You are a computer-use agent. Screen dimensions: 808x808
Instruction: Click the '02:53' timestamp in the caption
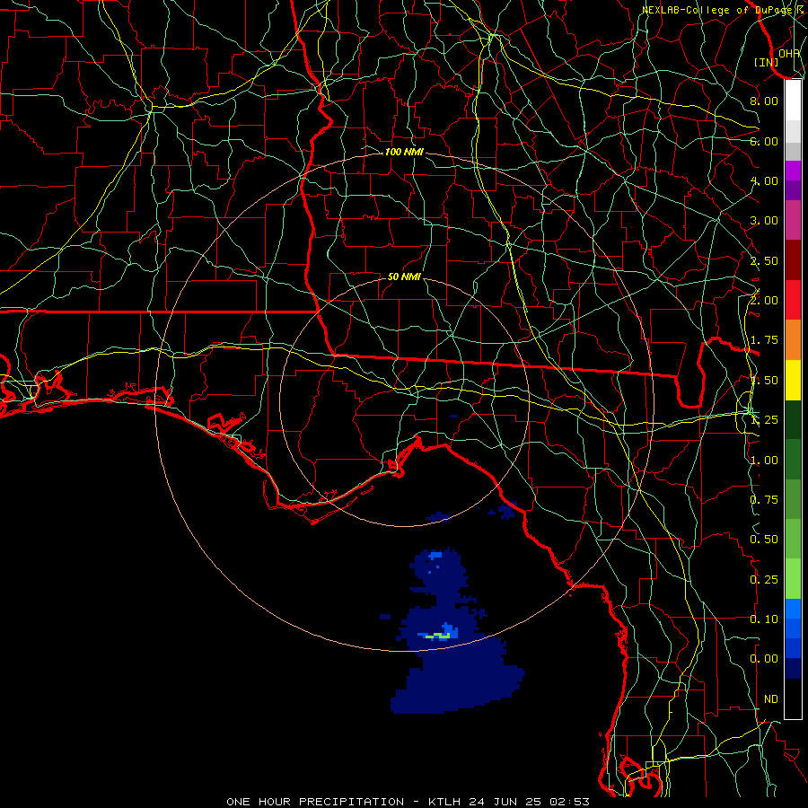569,802
